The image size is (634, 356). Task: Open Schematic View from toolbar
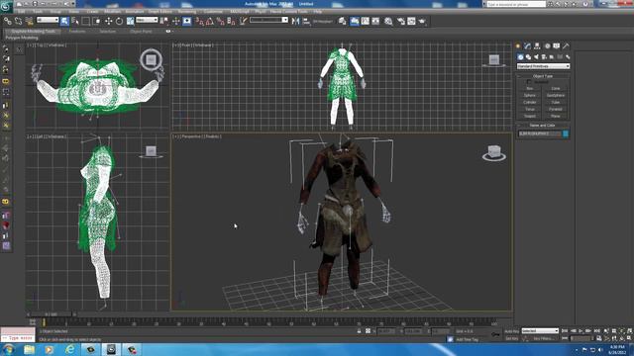[375, 21]
